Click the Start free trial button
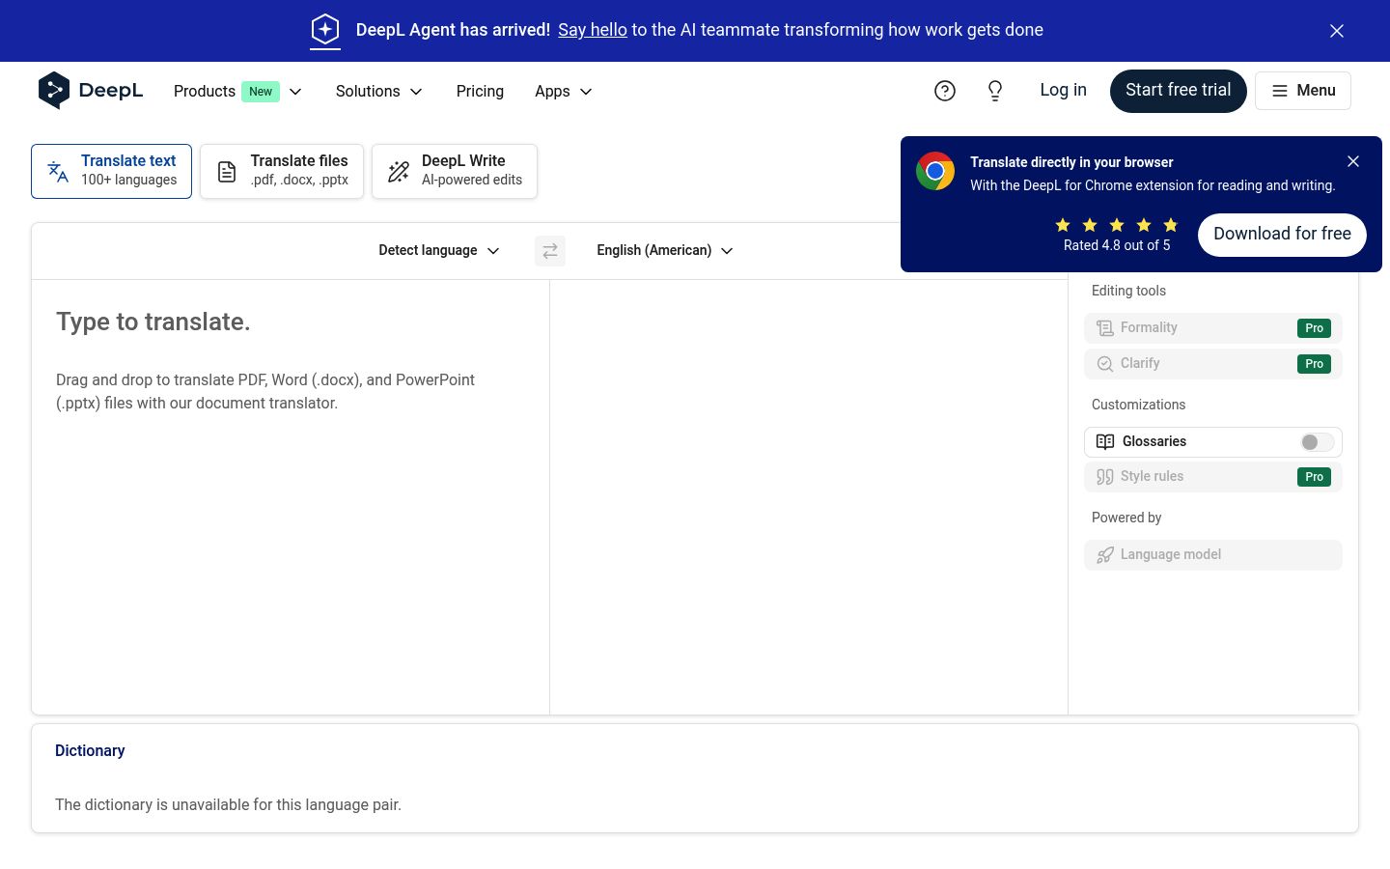The height and width of the screenshot is (869, 1390). pyautogui.click(x=1179, y=91)
